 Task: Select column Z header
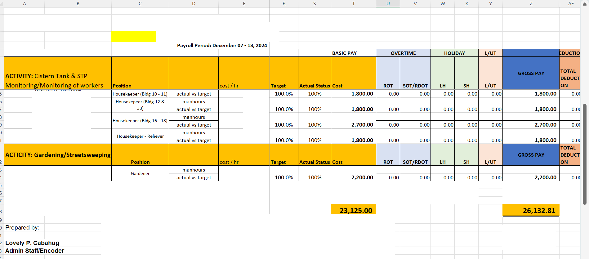[531, 4]
